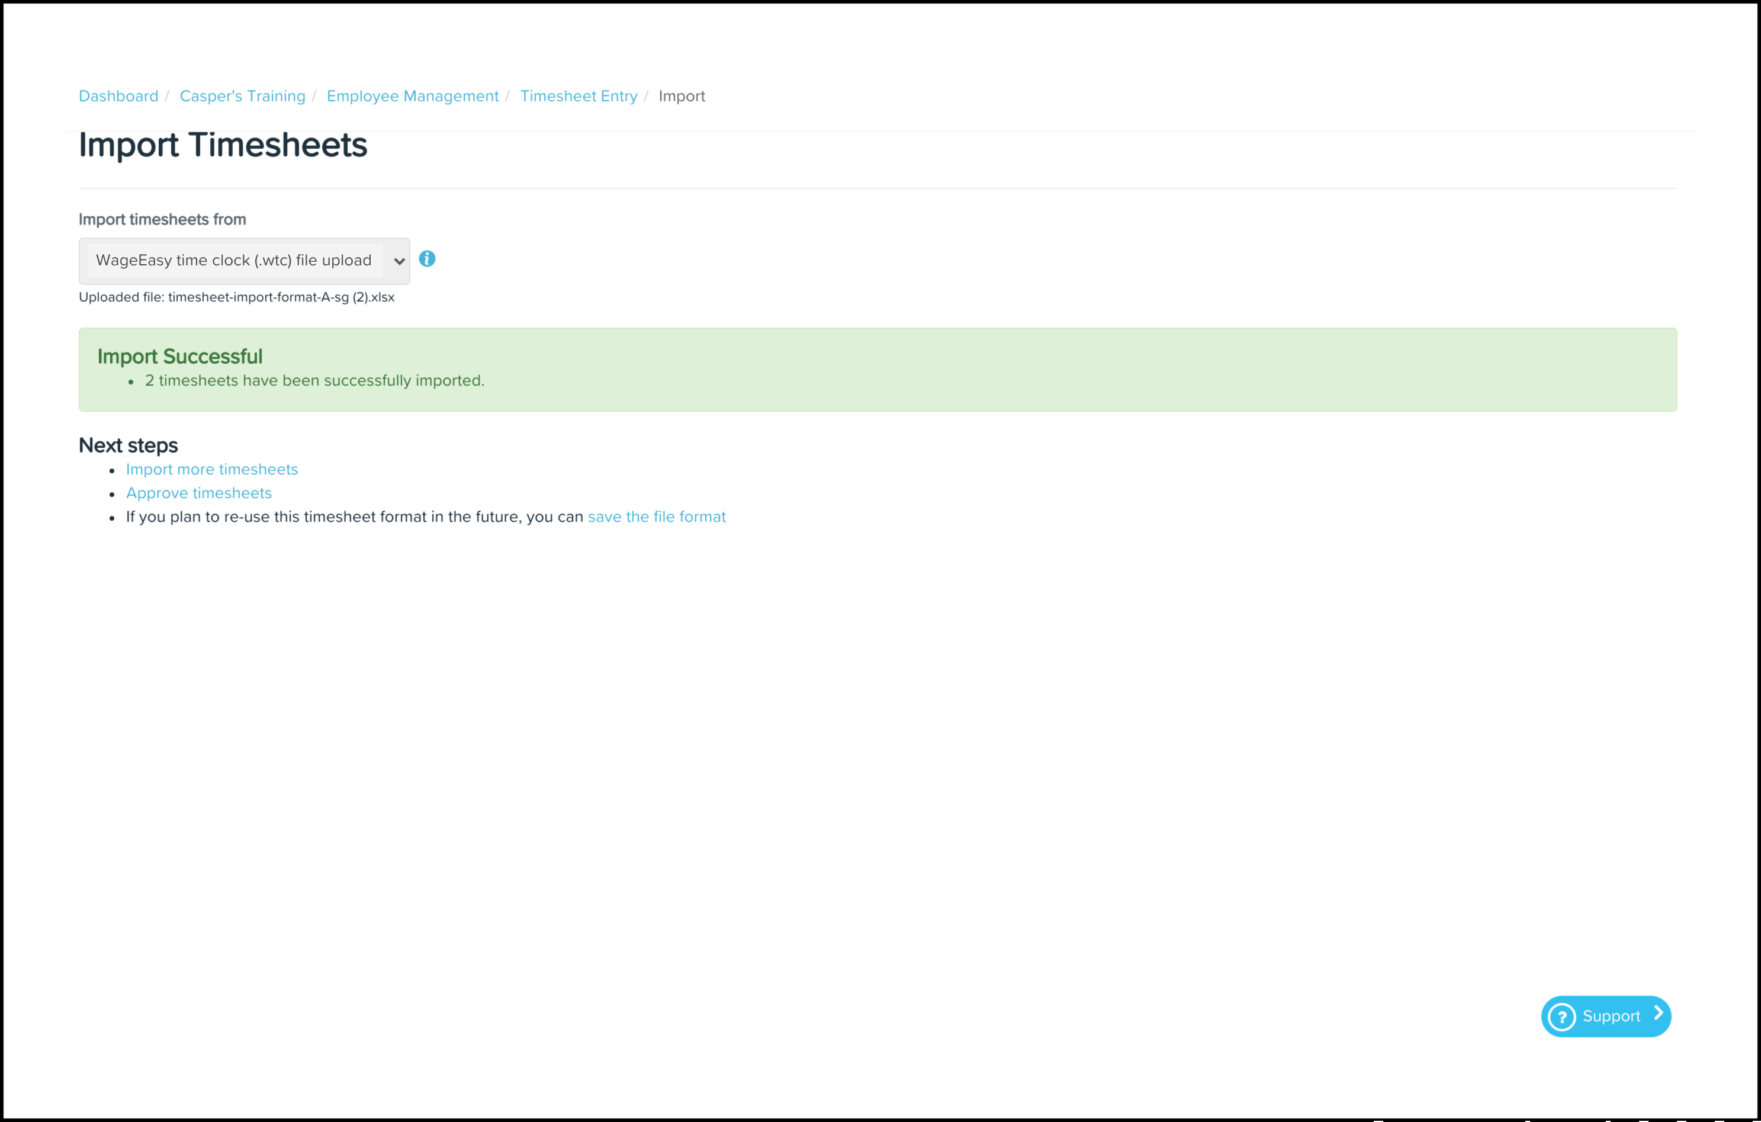1761x1122 pixels.
Task: Open Casper's Training breadcrumb link
Action: (x=242, y=97)
